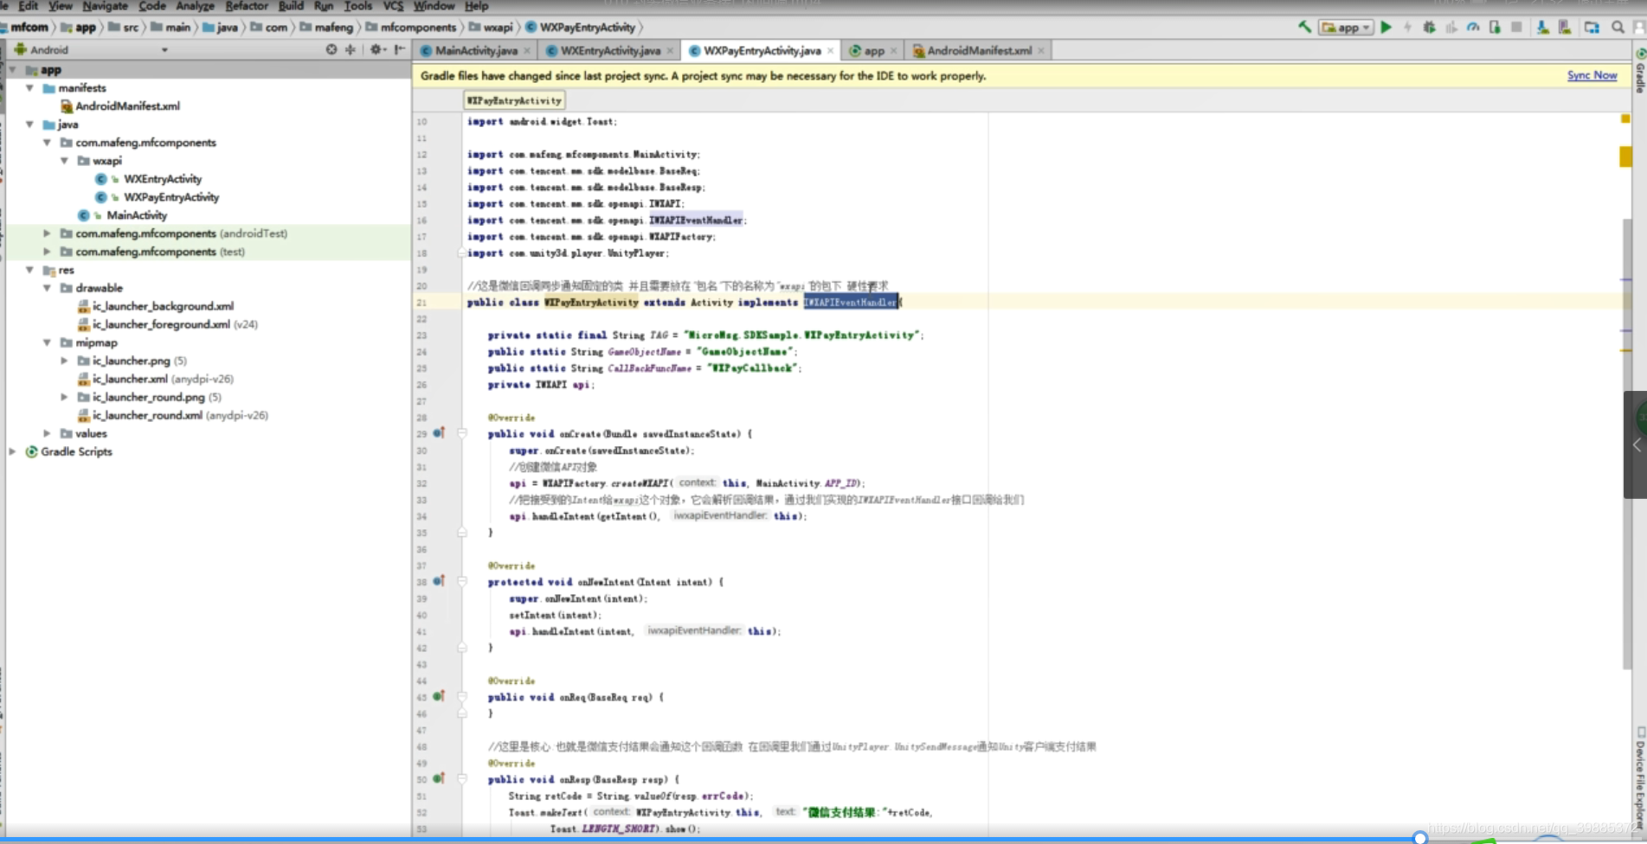Click override gutter icon beside onResp
Screen dimensions: 1647x844
point(439,778)
